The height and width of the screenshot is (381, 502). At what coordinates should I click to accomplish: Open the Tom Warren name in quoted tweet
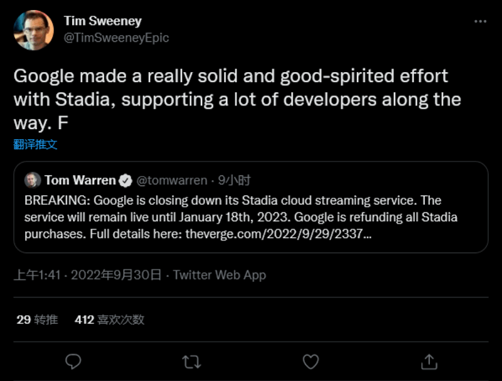coord(80,180)
